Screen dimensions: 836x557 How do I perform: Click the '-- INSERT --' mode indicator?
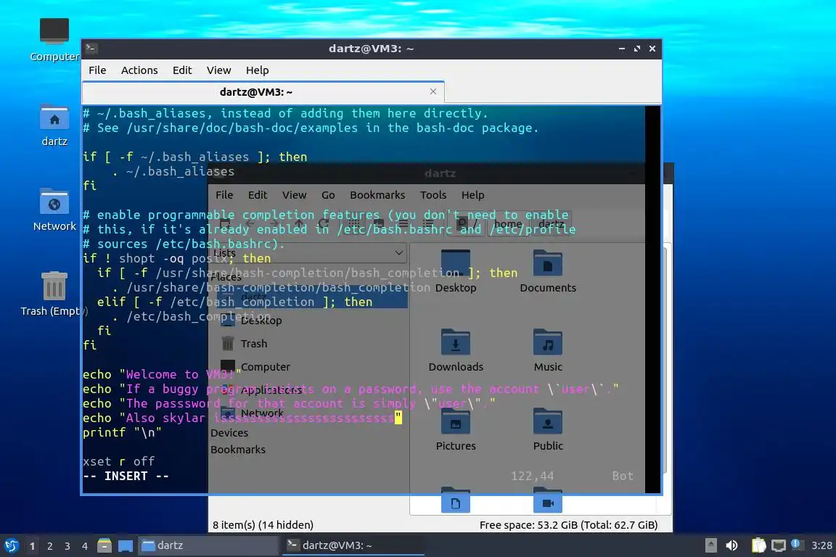pos(126,476)
